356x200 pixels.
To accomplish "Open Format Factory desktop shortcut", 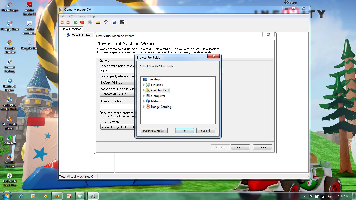I will tap(10, 66).
